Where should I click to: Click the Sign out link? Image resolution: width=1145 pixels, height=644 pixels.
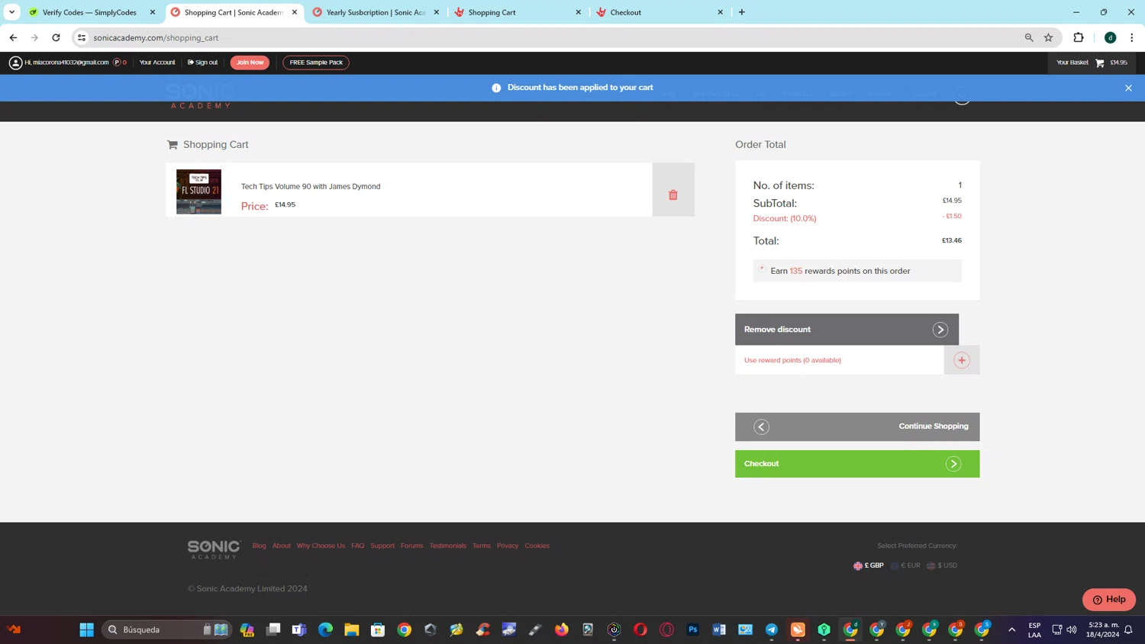point(202,63)
